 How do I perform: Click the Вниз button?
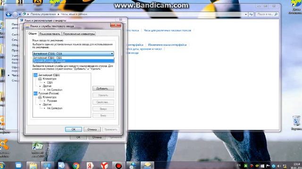coord(103,115)
